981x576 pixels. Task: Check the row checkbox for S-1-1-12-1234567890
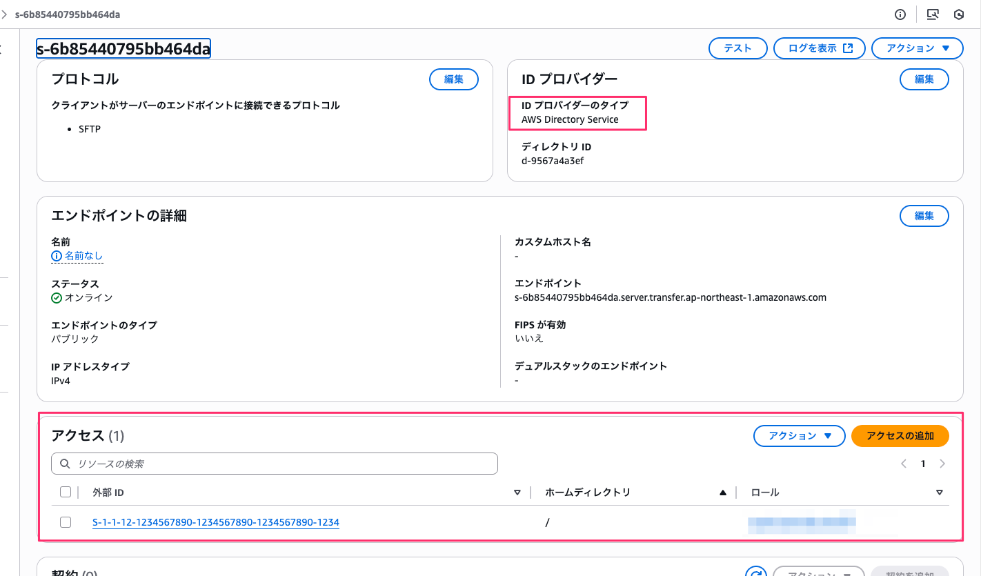point(66,522)
